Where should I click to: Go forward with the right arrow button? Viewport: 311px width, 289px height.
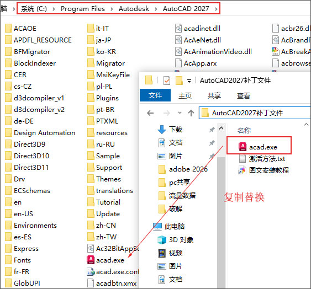tap(167, 113)
